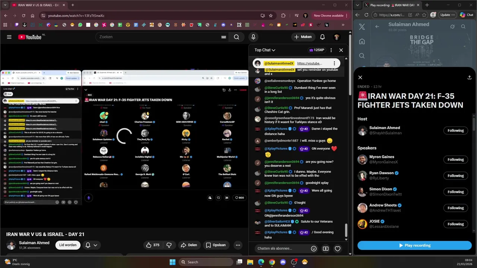Image resolution: width=477 pixels, height=268 pixels.
Task: Go back on the Sulaiman Ahmed X profile
Action: tap(377, 26)
